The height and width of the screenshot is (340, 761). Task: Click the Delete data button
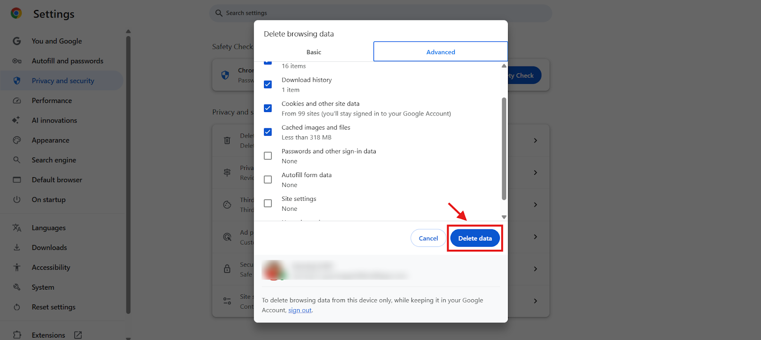click(x=475, y=238)
